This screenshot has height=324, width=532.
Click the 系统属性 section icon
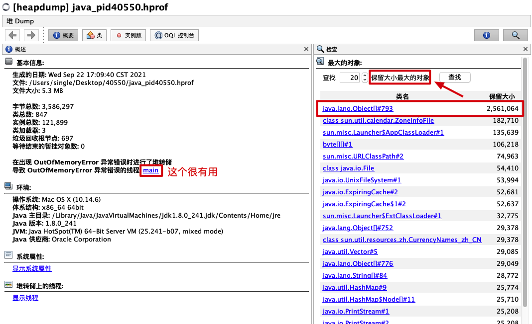(9, 255)
